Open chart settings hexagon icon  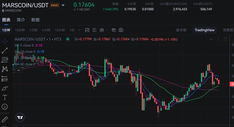102,30
